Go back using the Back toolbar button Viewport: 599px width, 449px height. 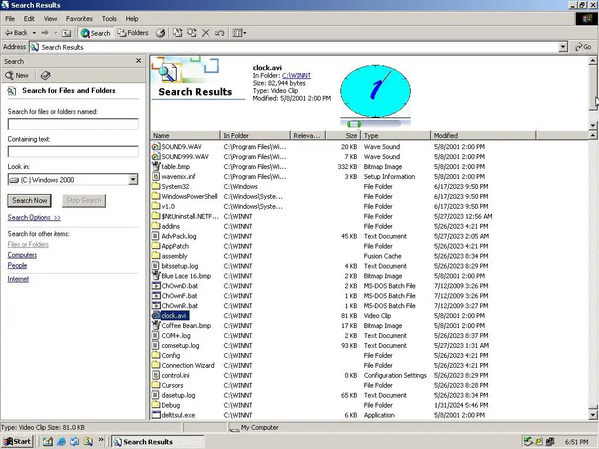click(16, 33)
